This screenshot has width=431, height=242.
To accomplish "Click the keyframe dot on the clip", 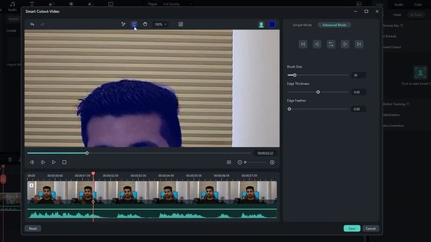I will click(x=93, y=202).
